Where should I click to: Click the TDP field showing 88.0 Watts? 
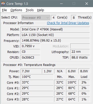(x=80, y=58)
